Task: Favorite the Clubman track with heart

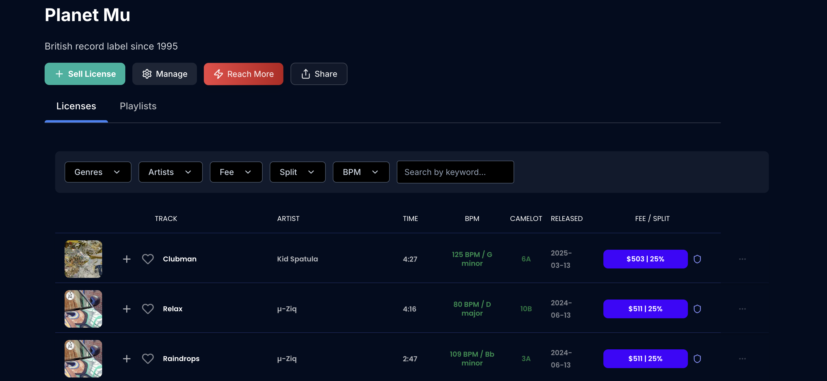Action: click(x=148, y=259)
